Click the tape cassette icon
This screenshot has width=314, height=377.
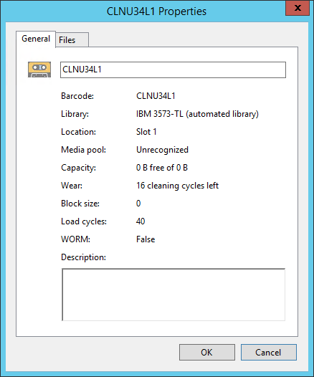[x=39, y=70]
